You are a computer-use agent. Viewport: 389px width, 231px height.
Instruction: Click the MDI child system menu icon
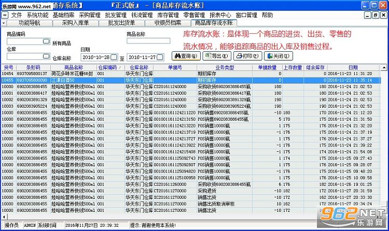tap(5, 15)
